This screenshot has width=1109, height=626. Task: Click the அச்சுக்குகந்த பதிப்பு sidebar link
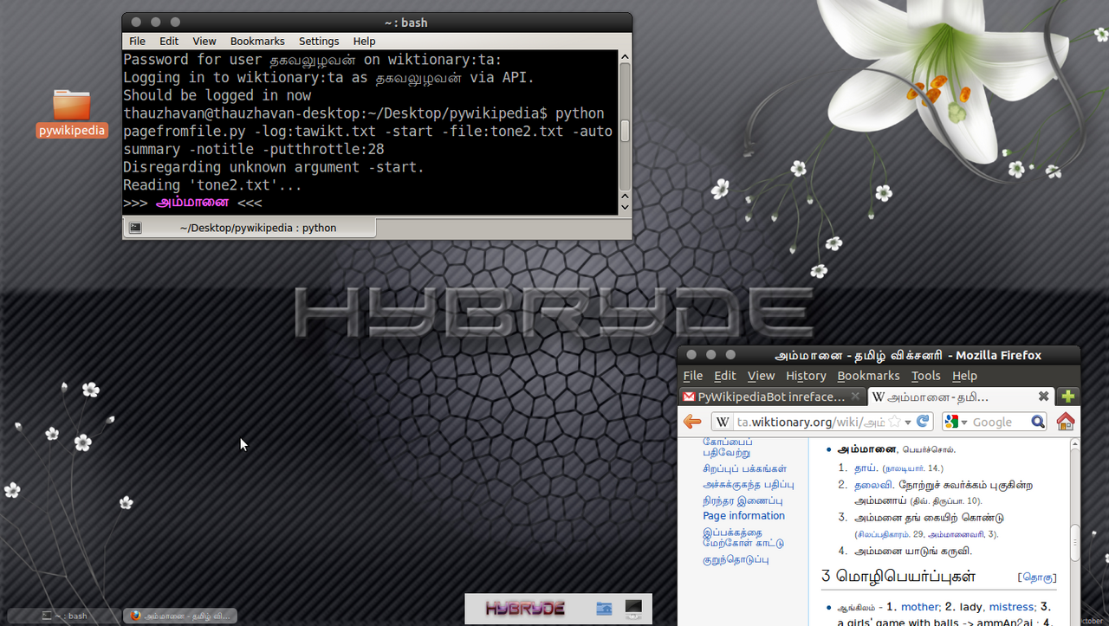[749, 485]
